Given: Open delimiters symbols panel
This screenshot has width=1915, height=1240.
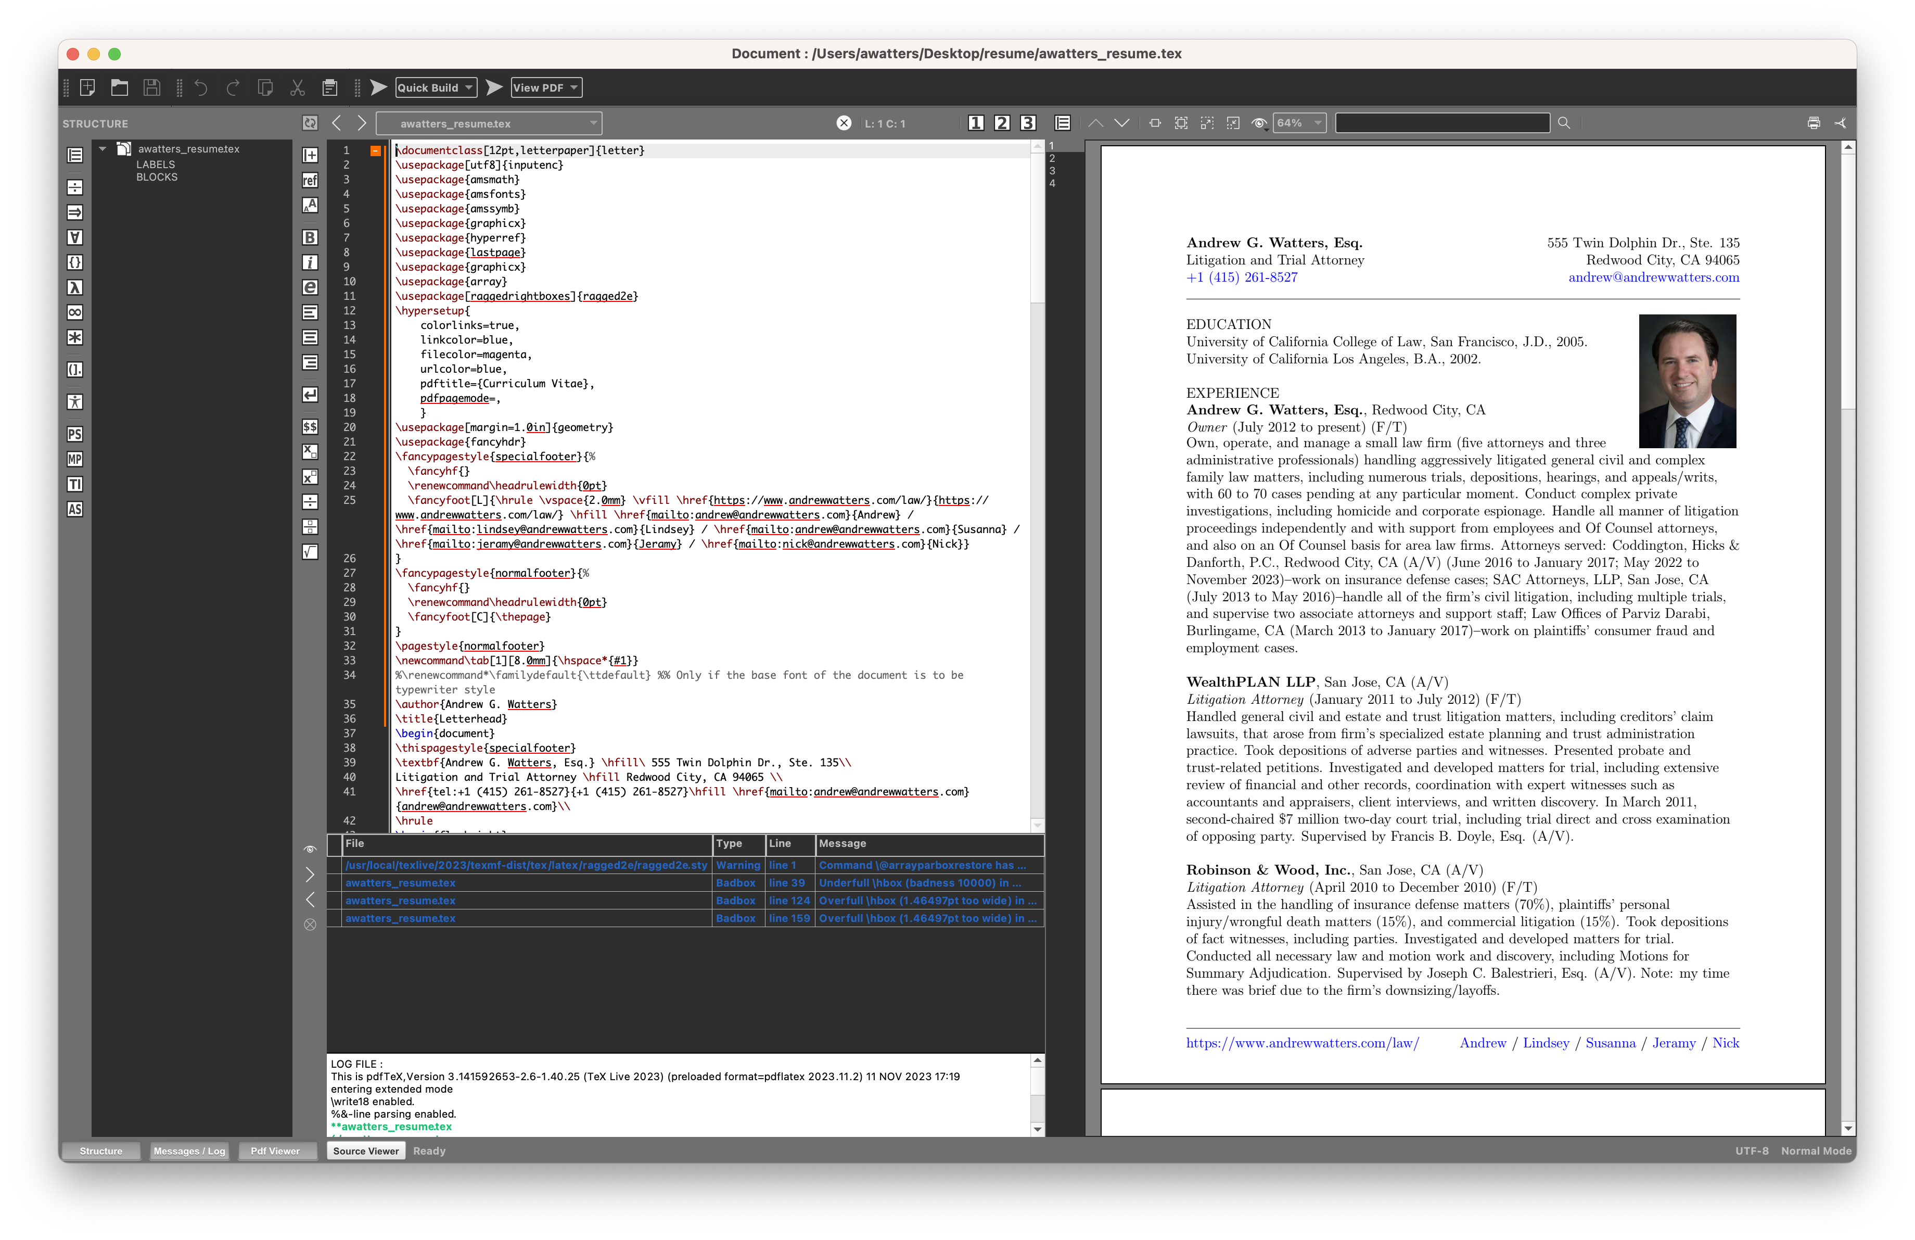Looking at the screenshot, I should pyautogui.click(x=75, y=262).
